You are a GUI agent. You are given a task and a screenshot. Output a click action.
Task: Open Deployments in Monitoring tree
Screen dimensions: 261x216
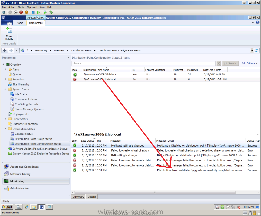(21, 114)
